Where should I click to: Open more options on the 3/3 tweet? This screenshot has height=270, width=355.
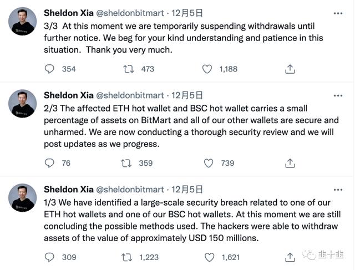pos(338,12)
